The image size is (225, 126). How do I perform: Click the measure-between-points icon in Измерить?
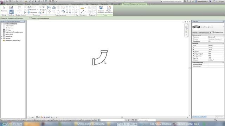pyautogui.click(x=83, y=12)
